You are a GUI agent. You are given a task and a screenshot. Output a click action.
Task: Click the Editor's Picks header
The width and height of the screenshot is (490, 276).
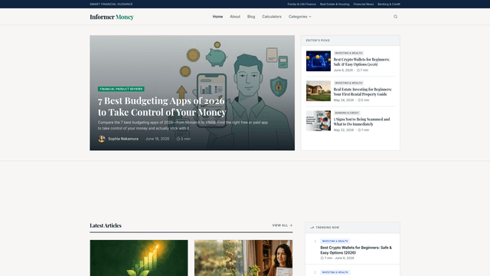point(318,41)
